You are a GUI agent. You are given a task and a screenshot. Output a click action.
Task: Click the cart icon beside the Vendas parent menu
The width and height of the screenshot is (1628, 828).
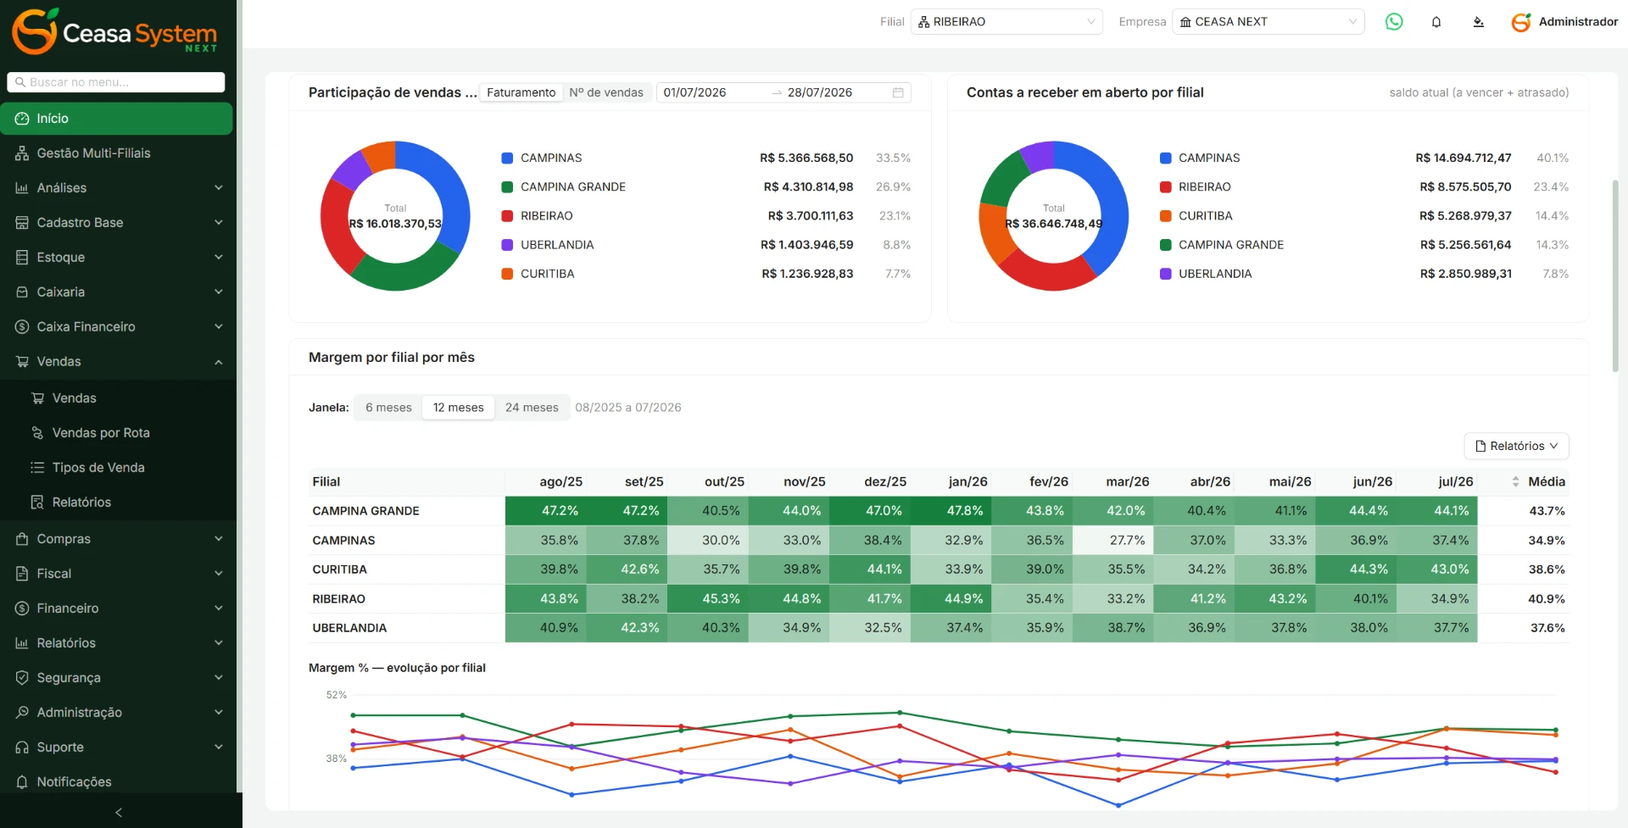pyautogui.click(x=22, y=362)
